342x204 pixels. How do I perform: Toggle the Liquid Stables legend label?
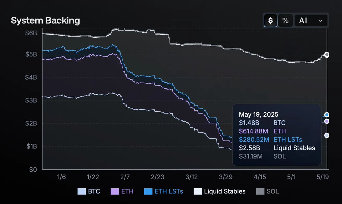point(225,191)
